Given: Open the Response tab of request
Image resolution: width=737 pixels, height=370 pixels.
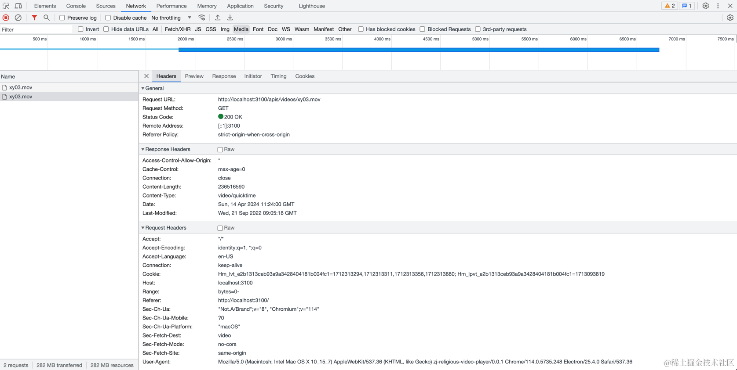Looking at the screenshot, I should (224, 76).
